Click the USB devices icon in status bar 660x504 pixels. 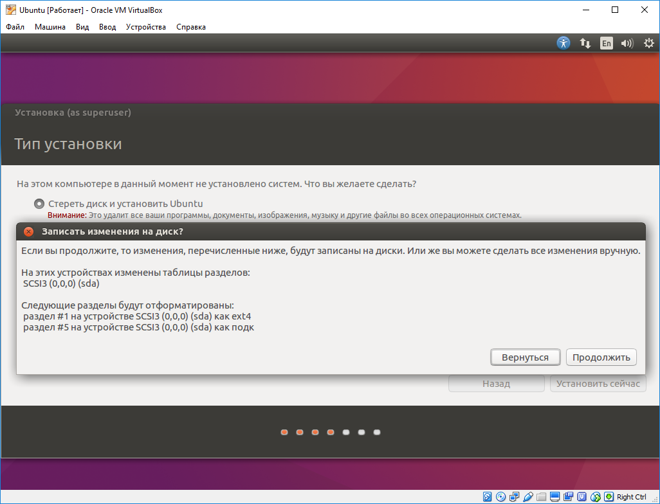528,497
